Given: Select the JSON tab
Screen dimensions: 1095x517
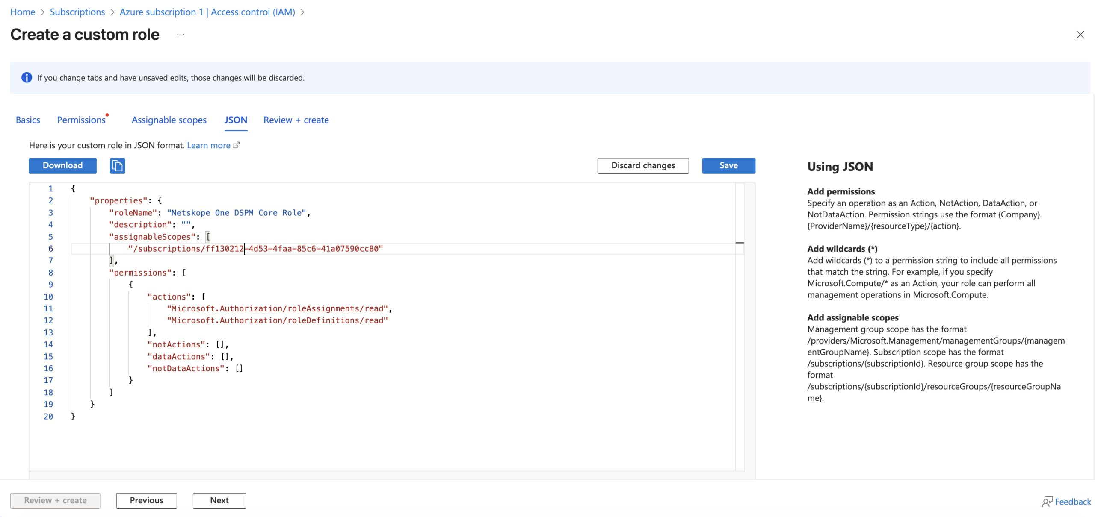Looking at the screenshot, I should (236, 120).
